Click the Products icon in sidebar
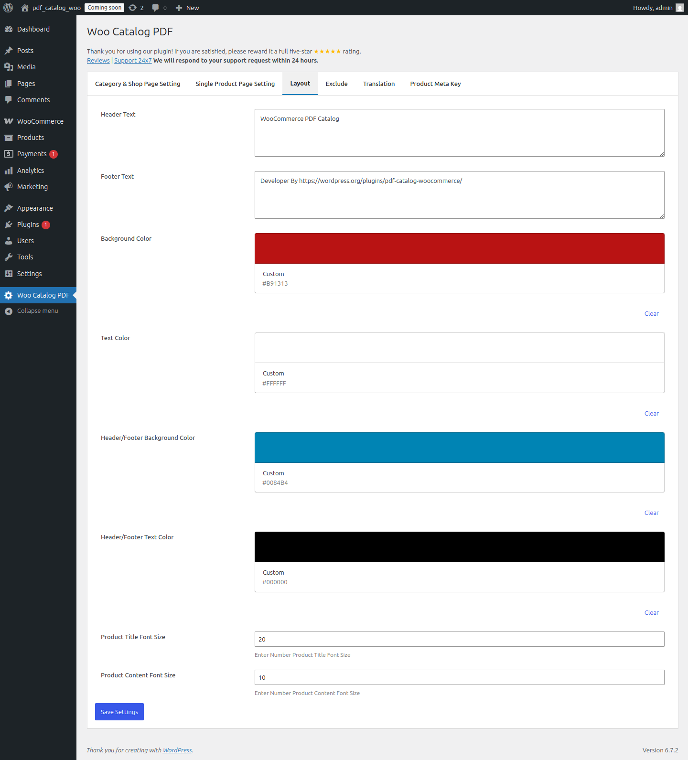 tap(9, 138)
